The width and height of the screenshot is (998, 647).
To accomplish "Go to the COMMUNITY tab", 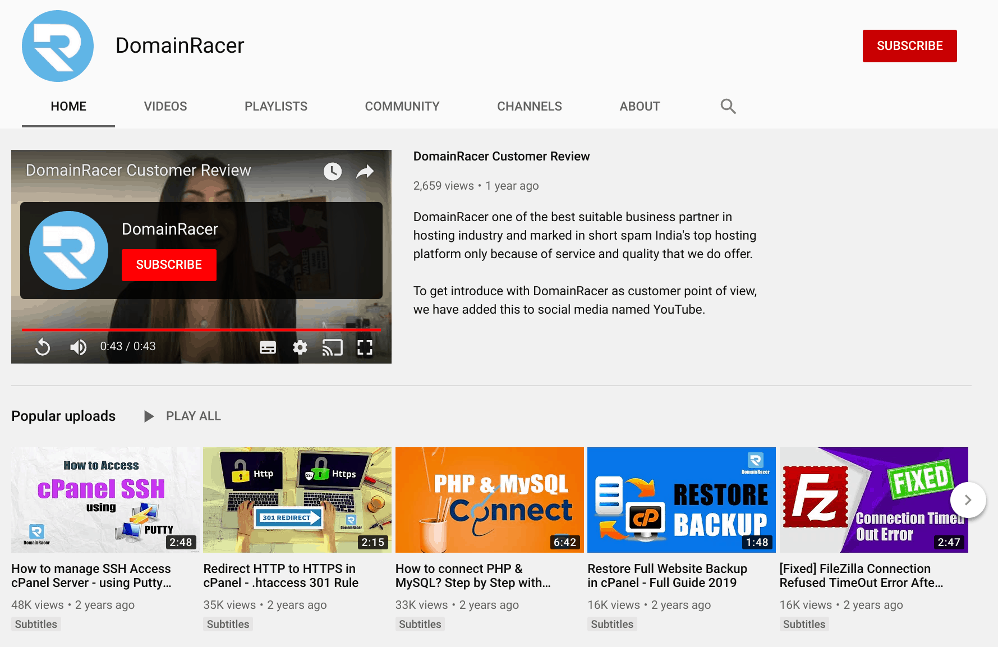I will pos(402,106).
